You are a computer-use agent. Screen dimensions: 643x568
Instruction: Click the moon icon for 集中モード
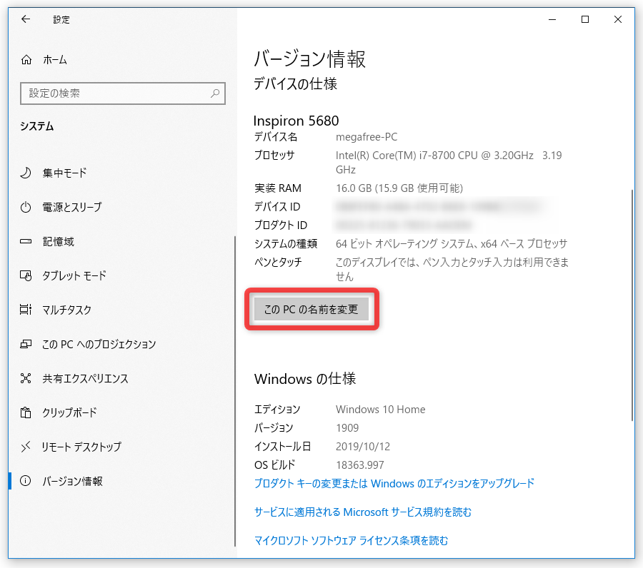tap(26, 173)
